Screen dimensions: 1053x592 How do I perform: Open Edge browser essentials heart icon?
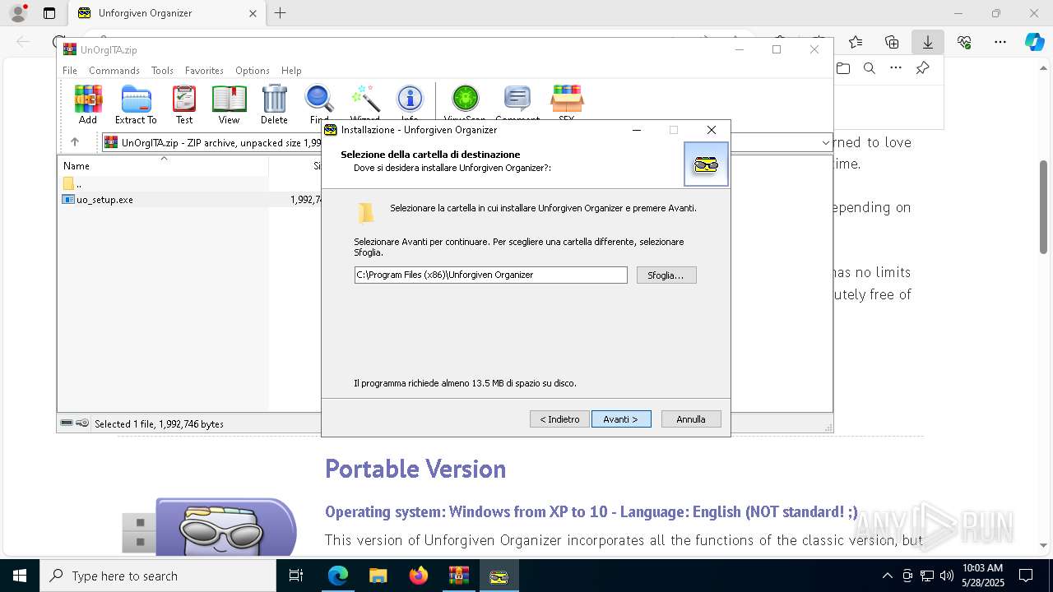click(964, 42)
